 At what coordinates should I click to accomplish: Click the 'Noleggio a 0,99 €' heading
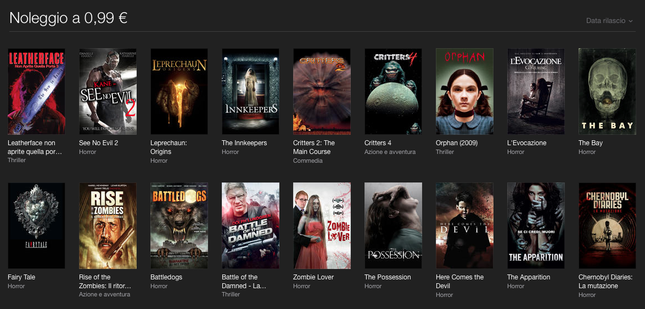(x=68, y=18)
